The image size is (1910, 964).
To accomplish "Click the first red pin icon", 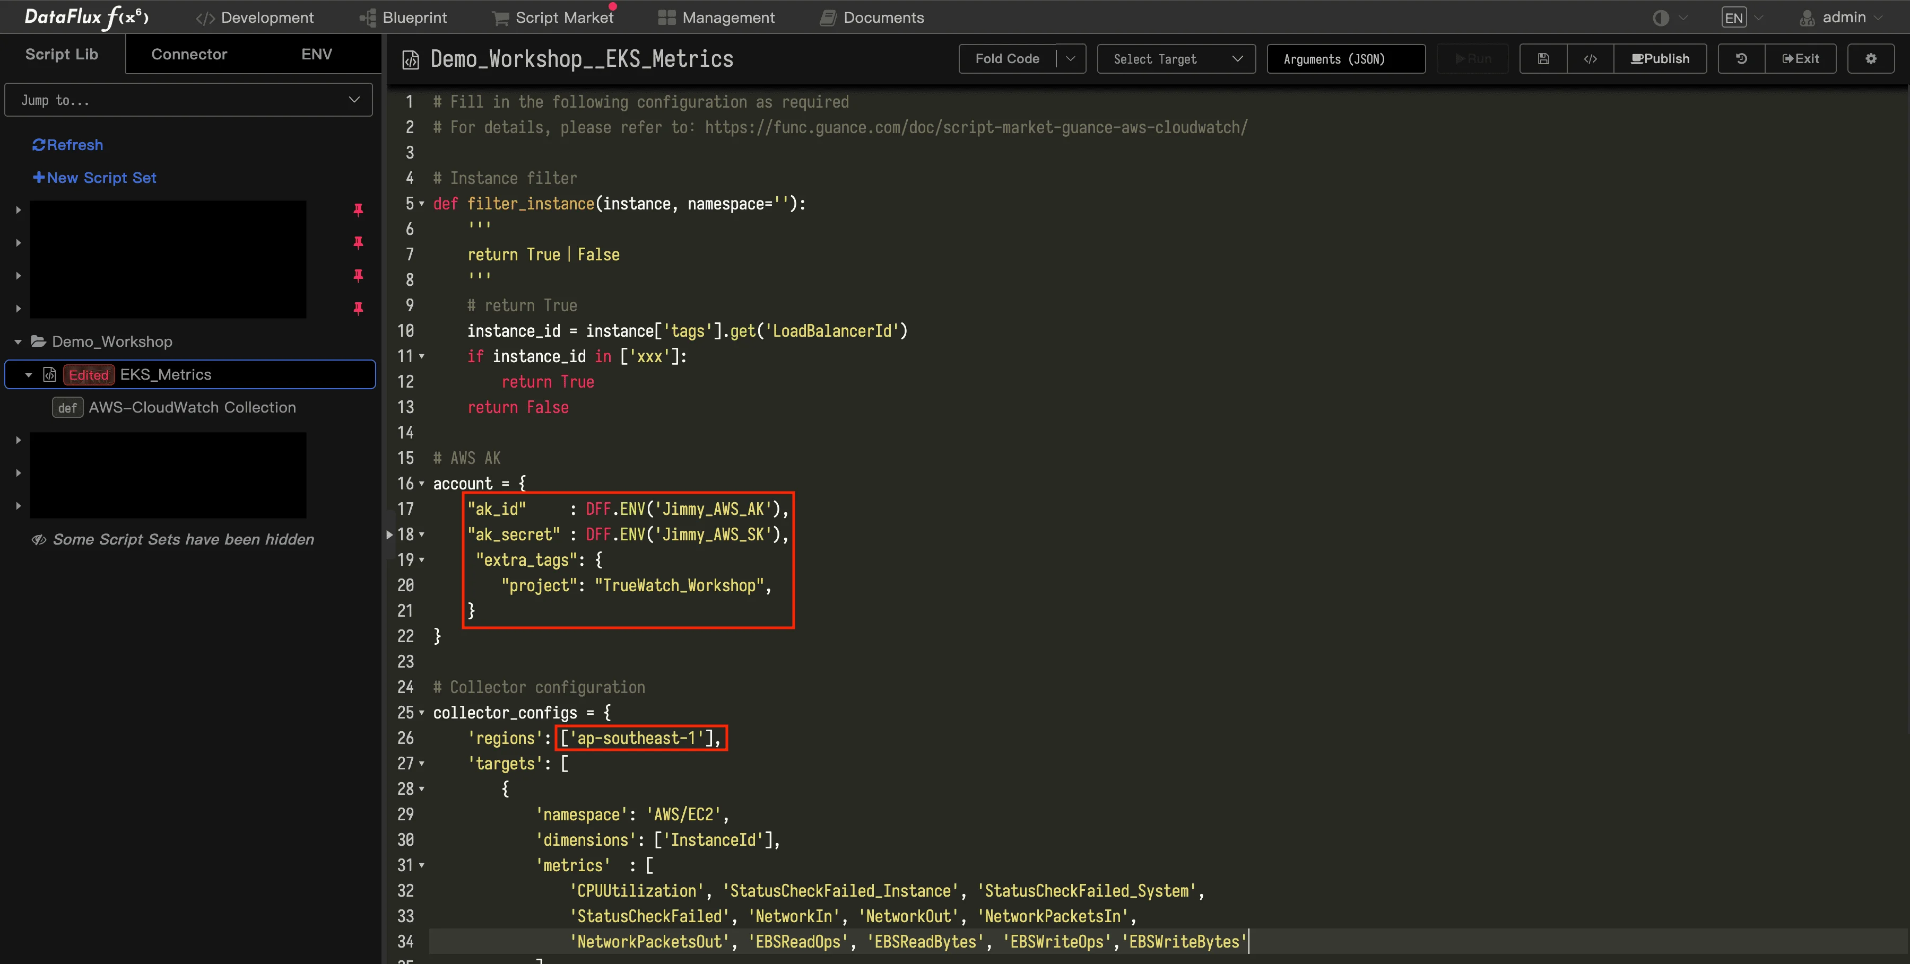I will tap(358, 209).
